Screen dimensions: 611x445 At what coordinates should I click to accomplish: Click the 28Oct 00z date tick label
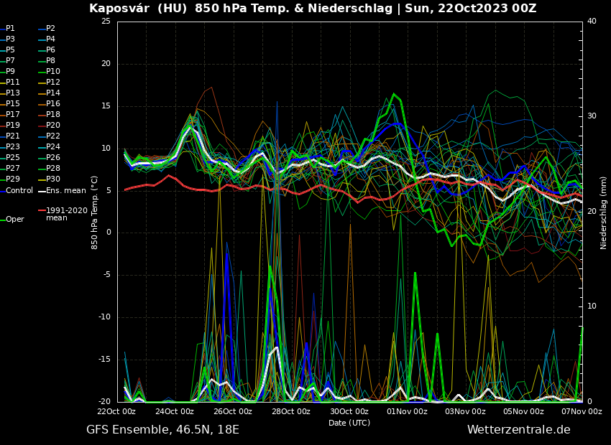tap(291, 411)
